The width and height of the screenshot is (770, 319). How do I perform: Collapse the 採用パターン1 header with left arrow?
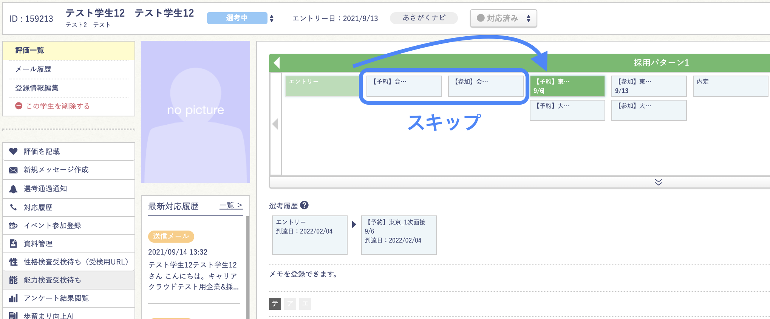click(x=277, y=63)
